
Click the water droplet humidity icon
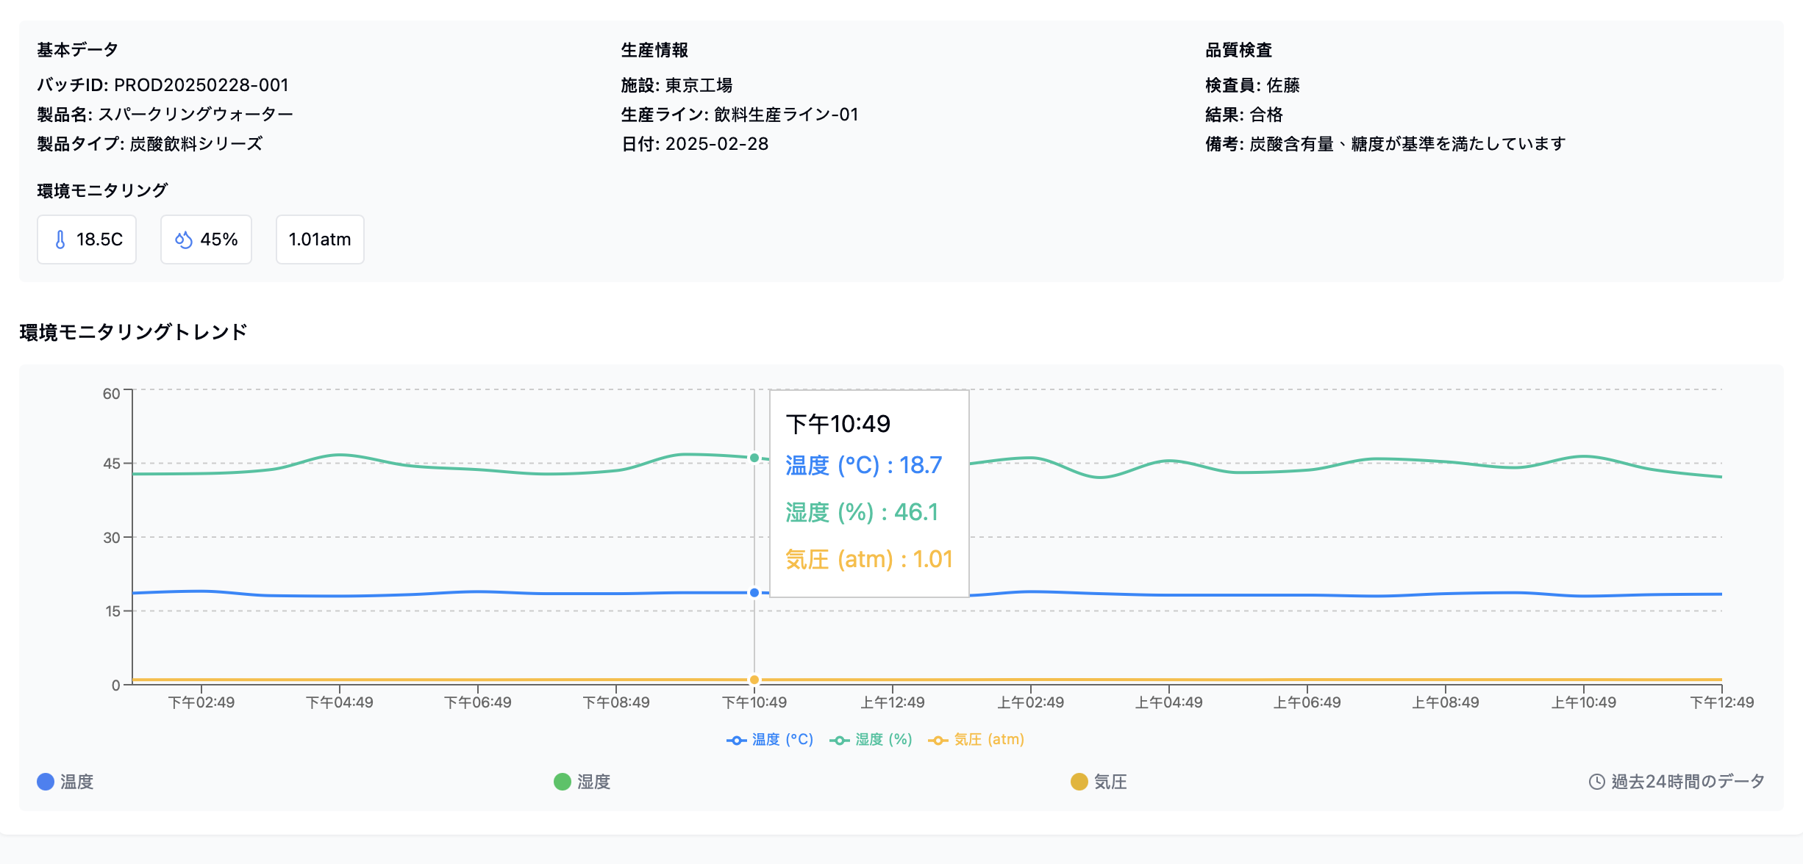click(183, 240)
